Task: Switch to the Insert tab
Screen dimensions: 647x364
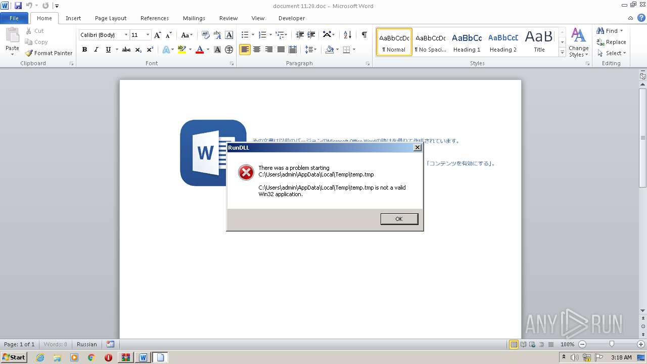Action: [x=73, y=18]
